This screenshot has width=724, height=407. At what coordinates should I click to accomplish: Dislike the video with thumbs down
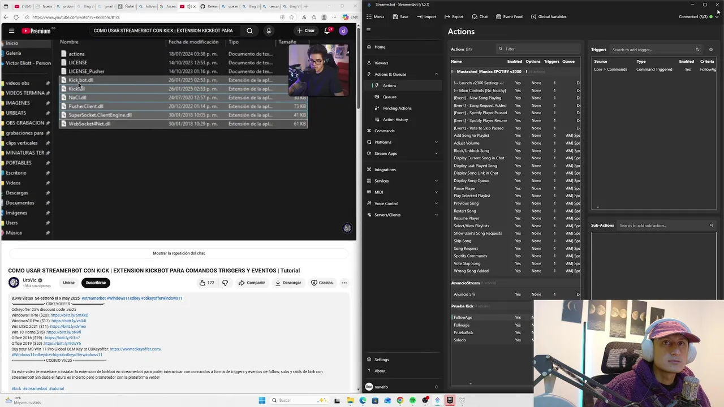225,283
